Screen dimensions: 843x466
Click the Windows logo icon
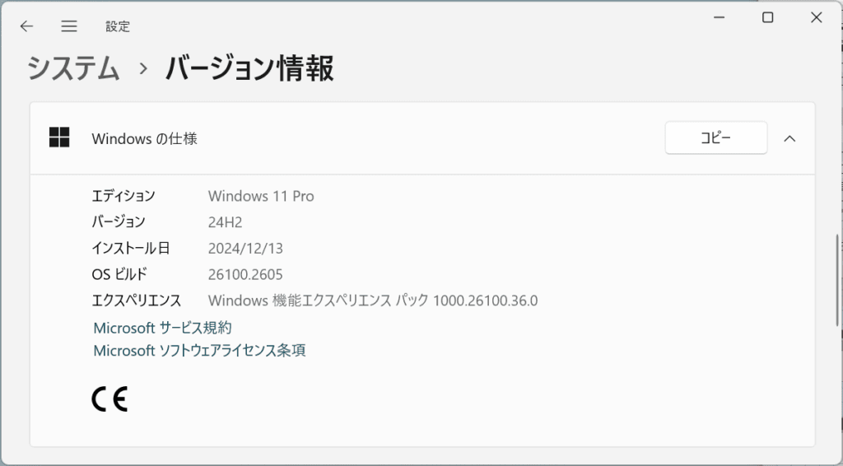click(x=59, y=137)
